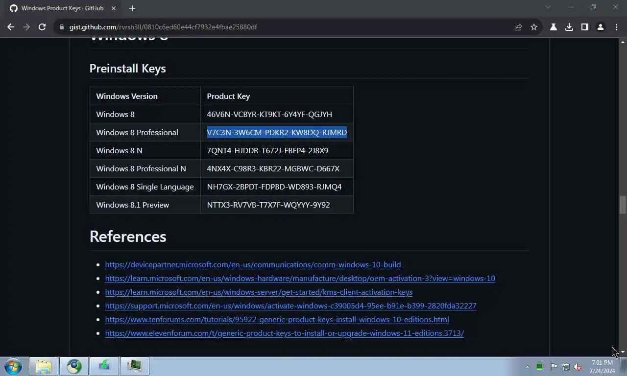Open the kms-client-activation-keys link
627x376 pixels.
pos(259,292)
